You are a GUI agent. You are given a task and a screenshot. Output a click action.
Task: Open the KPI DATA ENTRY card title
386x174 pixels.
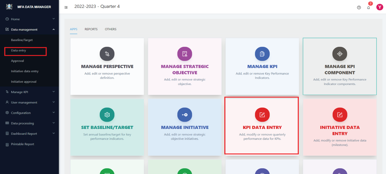262,127
